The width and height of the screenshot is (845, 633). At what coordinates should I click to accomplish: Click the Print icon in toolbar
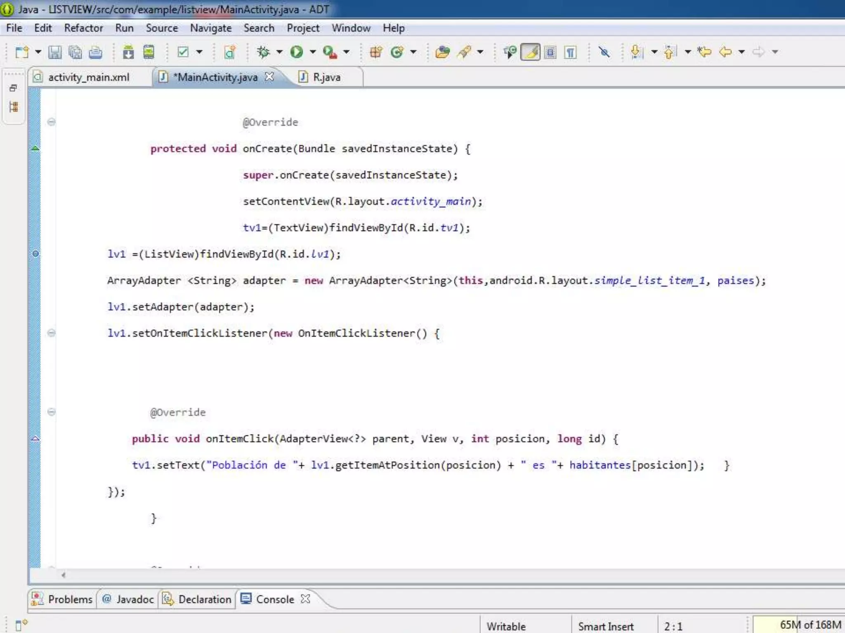[95, 52]
